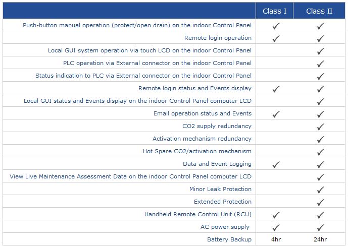
Task: Click the CO2 supply redundancy label
Action: [x=217, y=126]
